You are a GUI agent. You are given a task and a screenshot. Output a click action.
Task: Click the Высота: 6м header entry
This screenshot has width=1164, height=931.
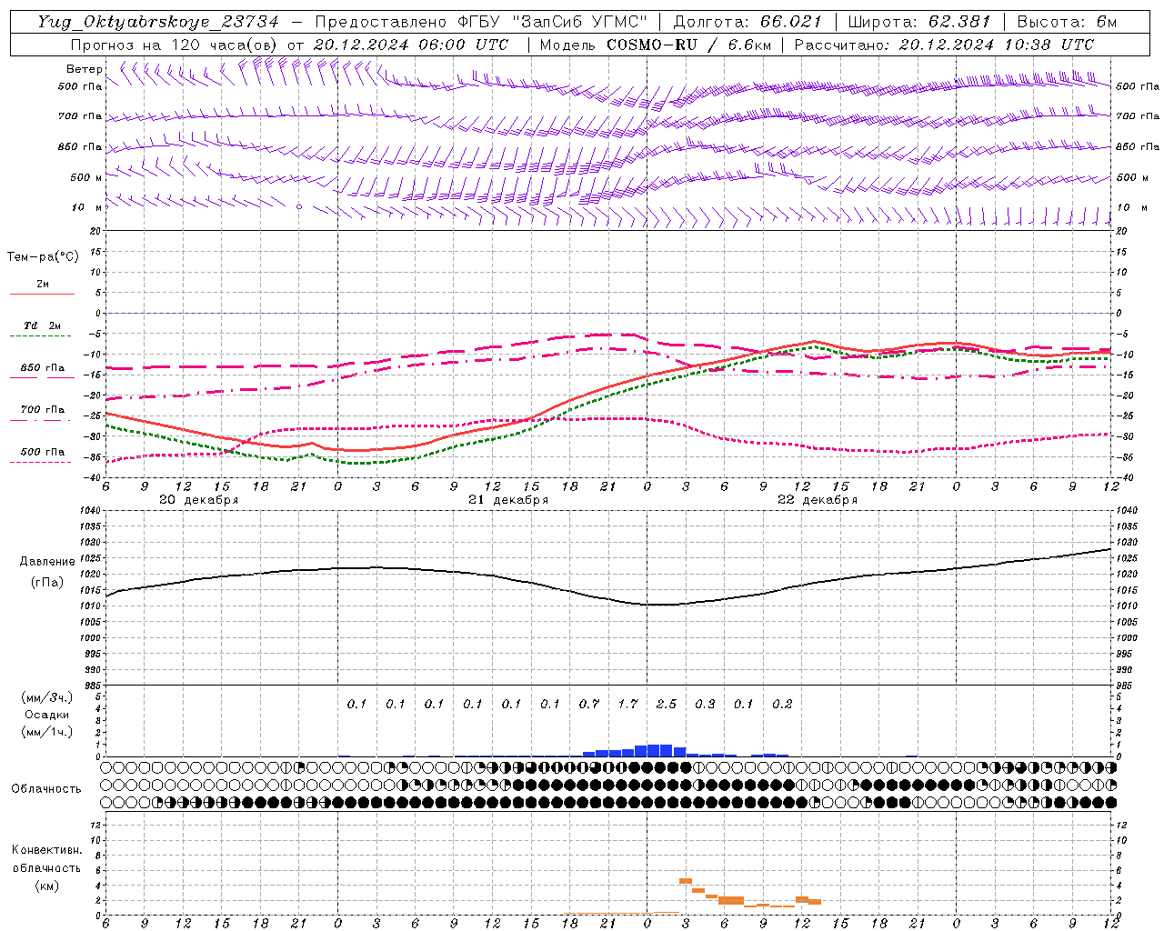pyautogui.click(x=1066, y=22)
